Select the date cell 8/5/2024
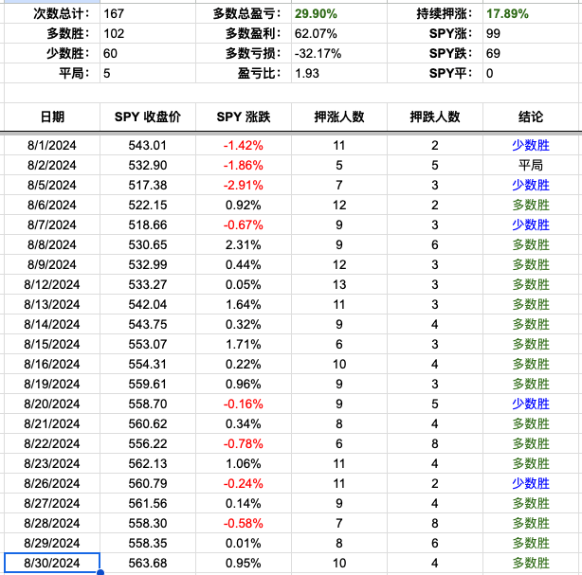Image resolution: width=582 pixels, height=575 pixels. coord(52,185)
